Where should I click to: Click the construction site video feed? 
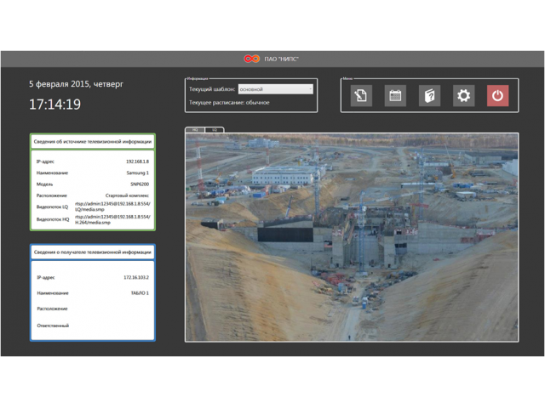click(351, 237)
